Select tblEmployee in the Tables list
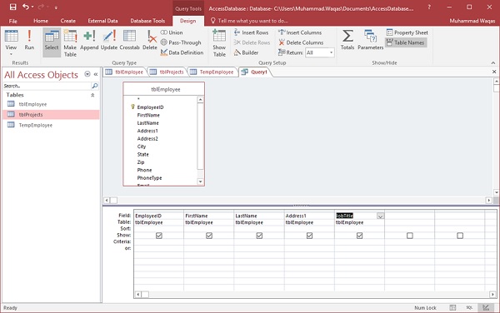 [x=51, y=104]
